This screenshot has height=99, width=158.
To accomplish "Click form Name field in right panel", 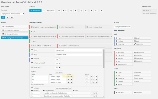I will (x=123, y=27).
